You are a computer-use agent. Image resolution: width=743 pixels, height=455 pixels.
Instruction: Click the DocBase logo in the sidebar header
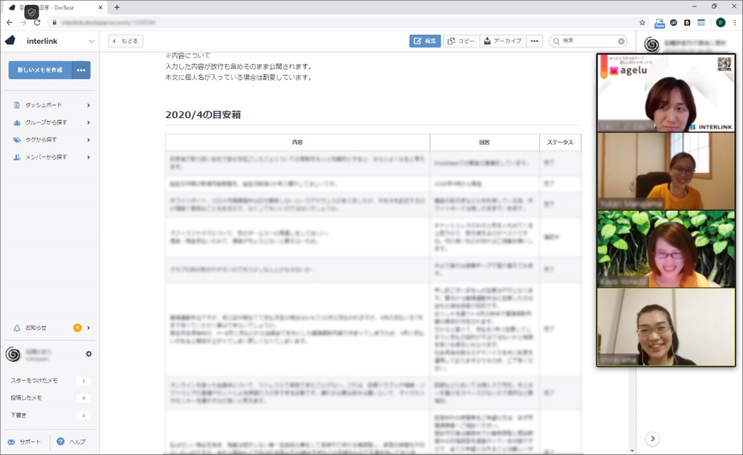point(10,41)
